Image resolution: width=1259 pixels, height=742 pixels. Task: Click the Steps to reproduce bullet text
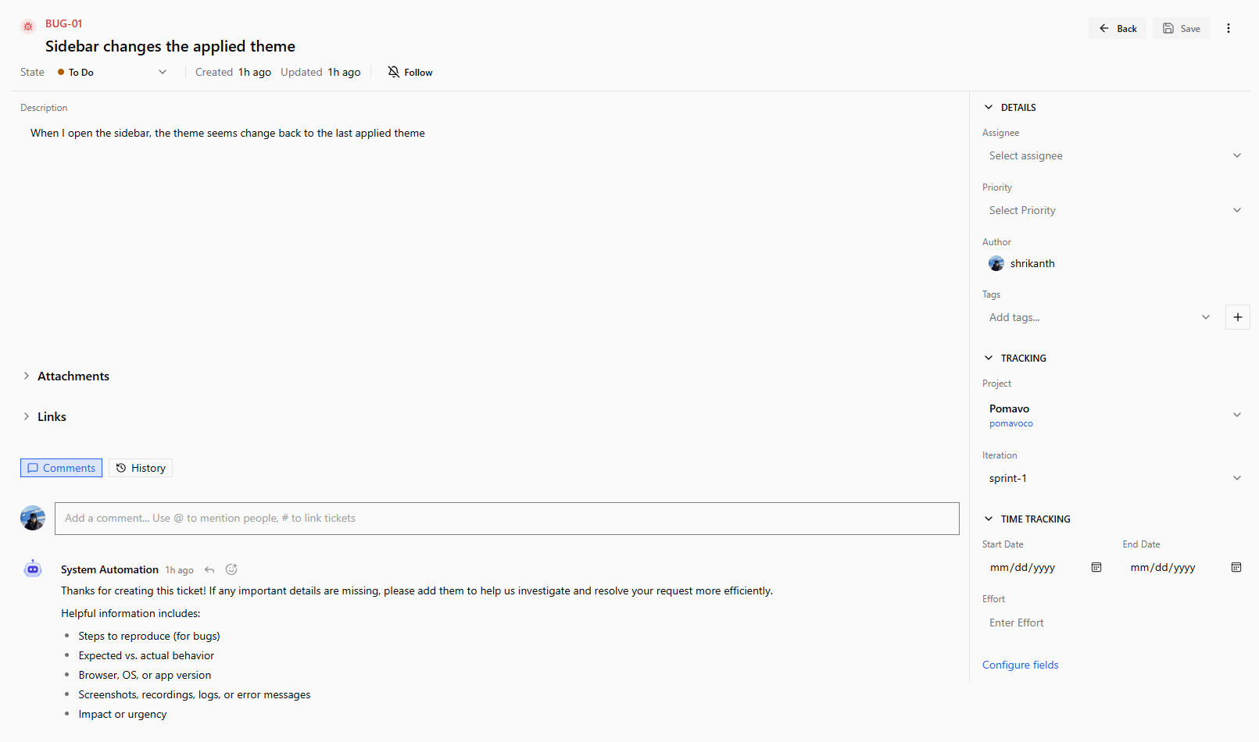pos(149,636)
